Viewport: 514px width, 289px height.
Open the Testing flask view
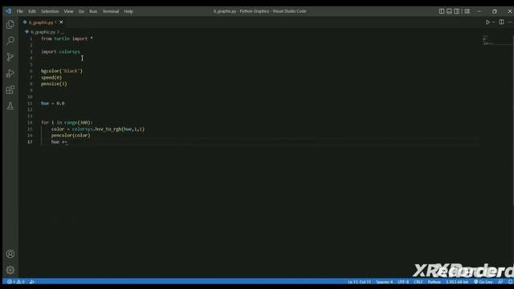(10, 106)
